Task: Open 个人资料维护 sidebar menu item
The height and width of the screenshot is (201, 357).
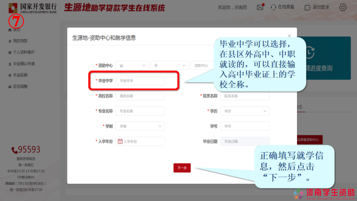Action: point(23,52)
